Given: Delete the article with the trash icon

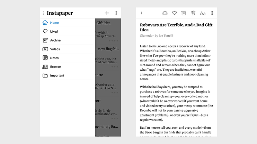Looking at the screenshot, I should (x=193, y=13).
